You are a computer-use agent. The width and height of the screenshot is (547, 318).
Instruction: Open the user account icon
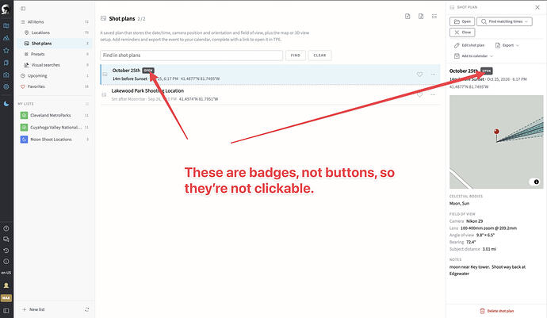(x=6, y=285)
